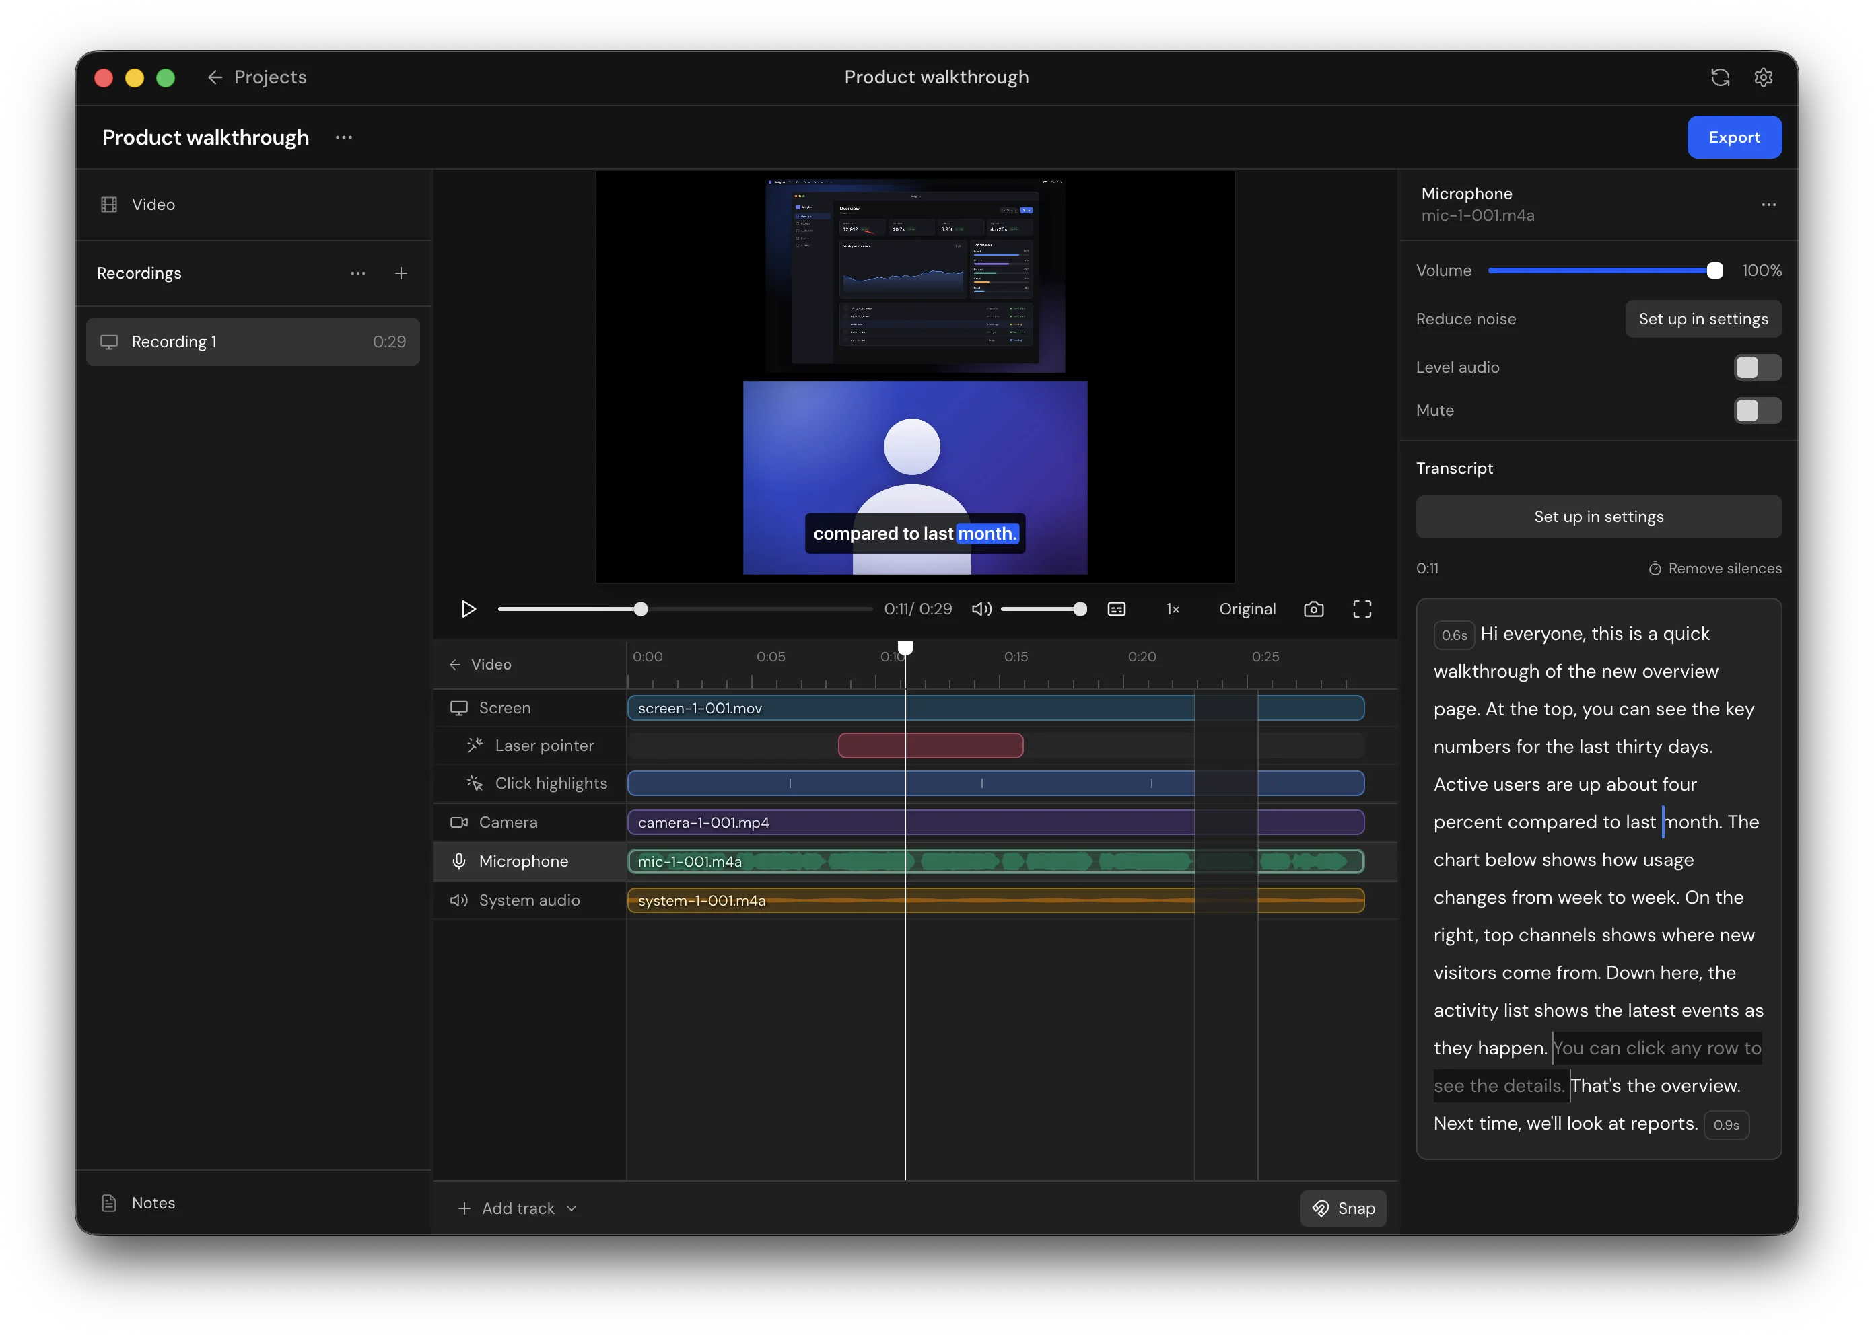Click Remove silences link
Image resolution: width=1874 pixels, height=1335 pixels.
(1714, 568)
